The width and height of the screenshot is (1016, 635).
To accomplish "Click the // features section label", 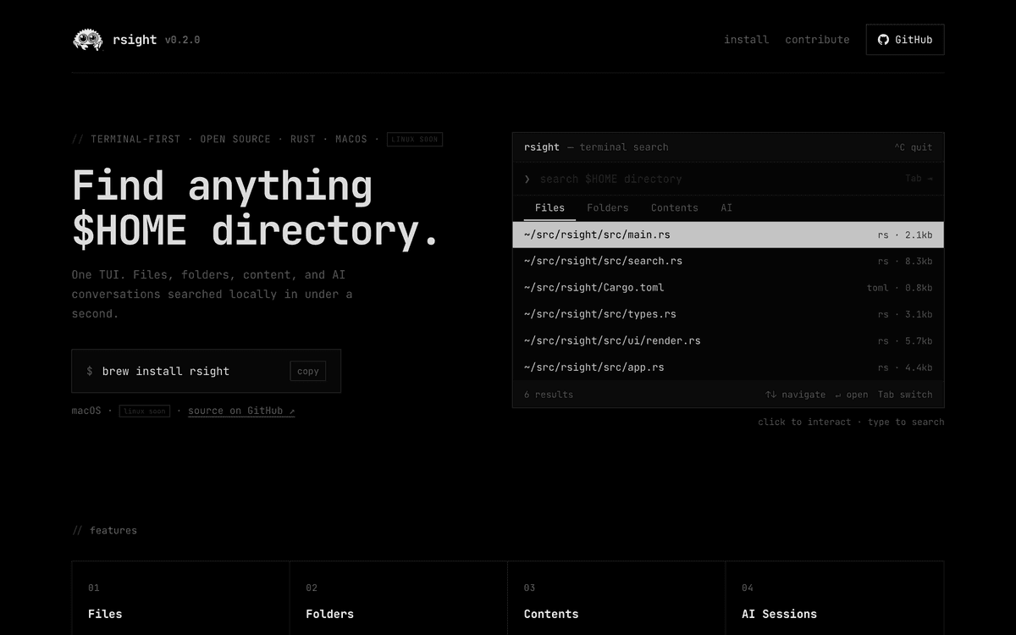I will pos(104,530).
